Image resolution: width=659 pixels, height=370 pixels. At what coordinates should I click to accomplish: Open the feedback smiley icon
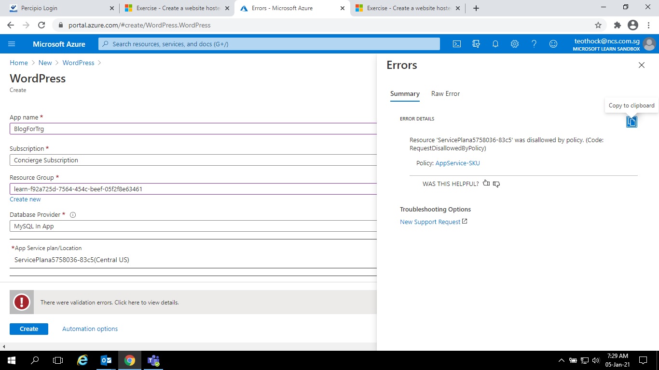point(553,44)
